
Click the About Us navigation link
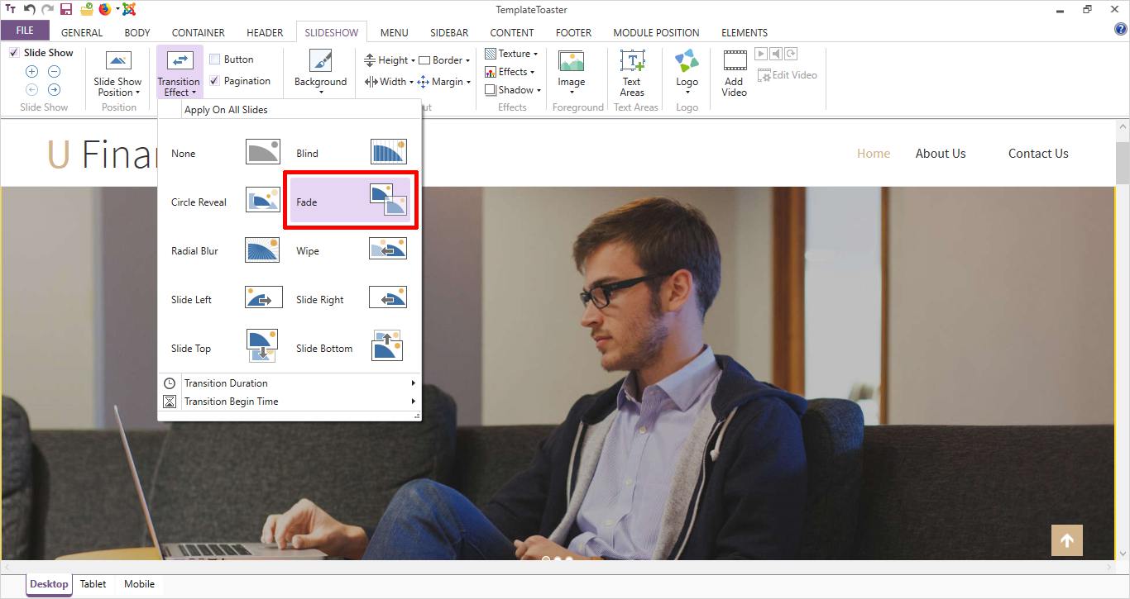[940, 154]
